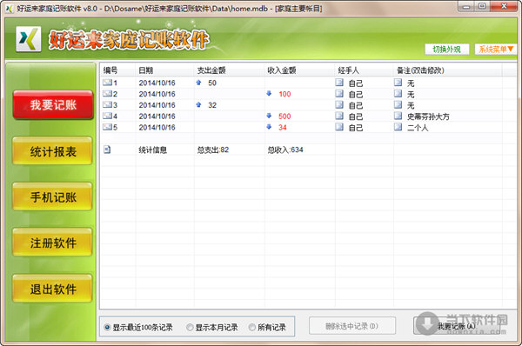Click the 总收入:634 summary cell
The image size is (522, 346).
point(285,150)
